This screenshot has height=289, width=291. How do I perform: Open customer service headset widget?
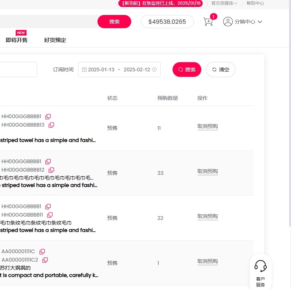pyautogui.click(x=260, y=271)
